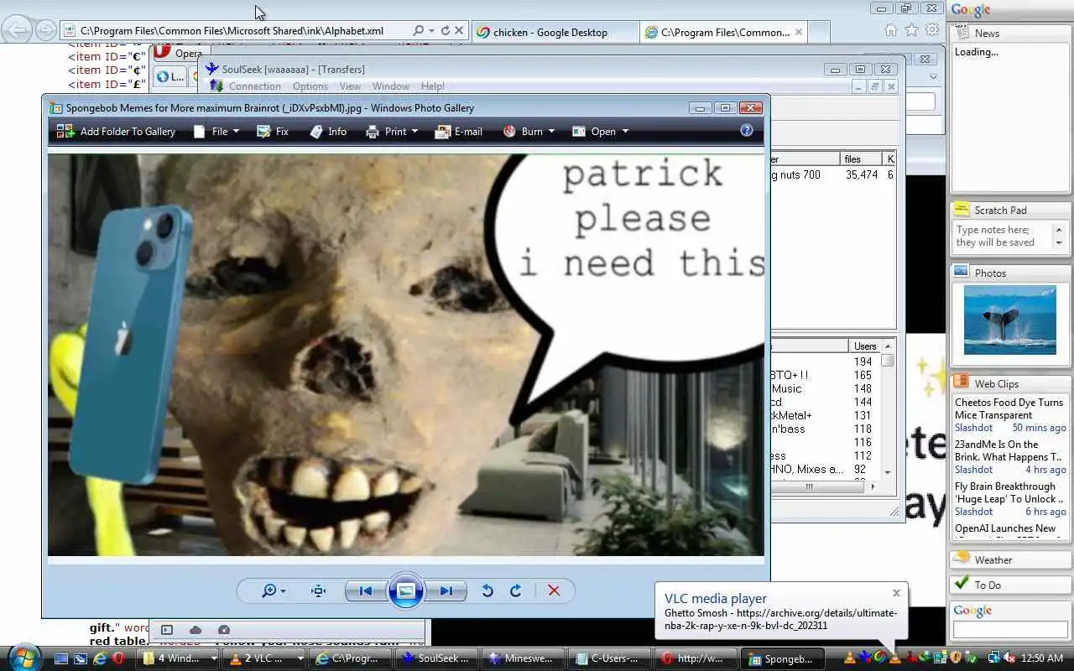This screenshot has width=1074, height=671.
Task: Go to the next photo
Action: point(445,590)
